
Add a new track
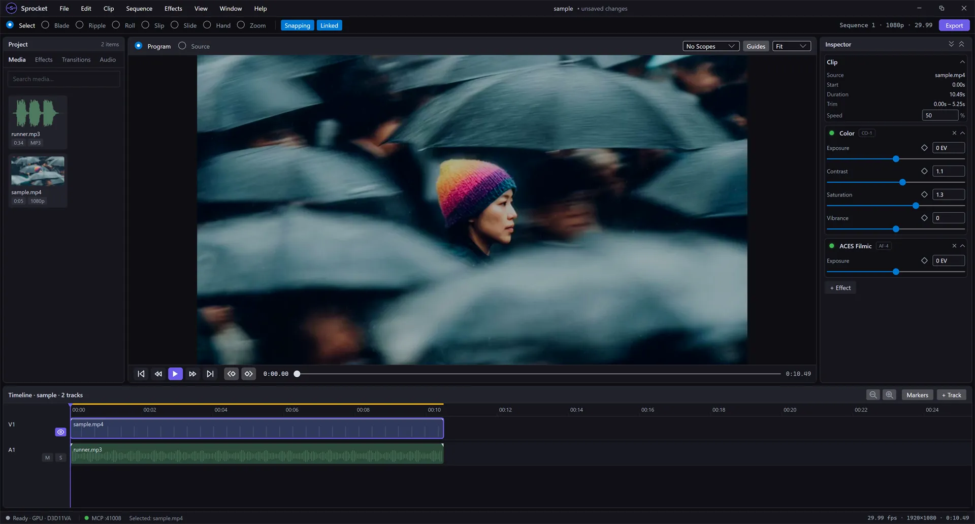click(x=951, y=395)
